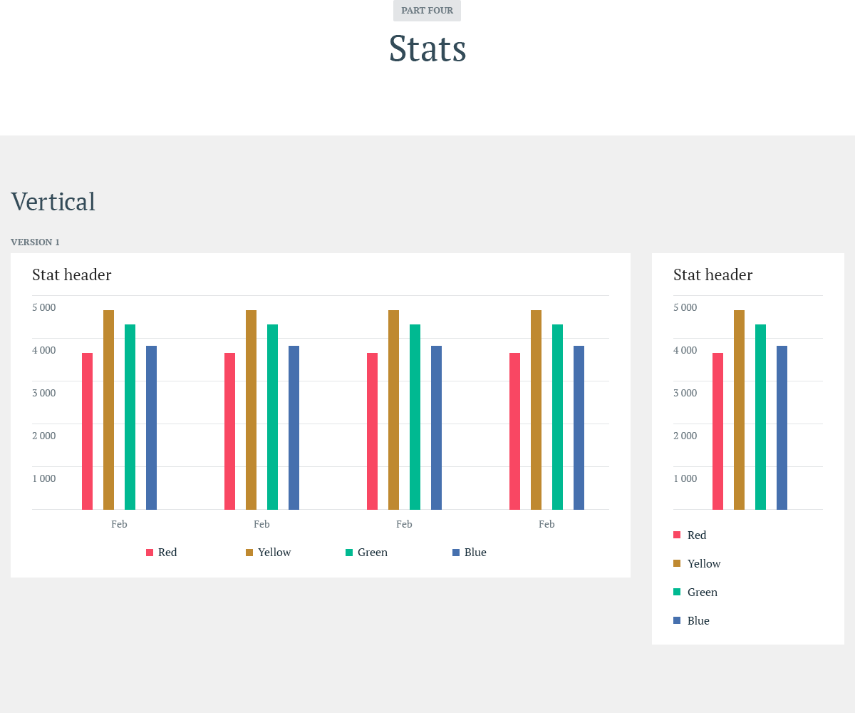Click the Red legend swatch in wide chart
The height and width of the screenshot is (713, 855).
(x=150, y=553)
